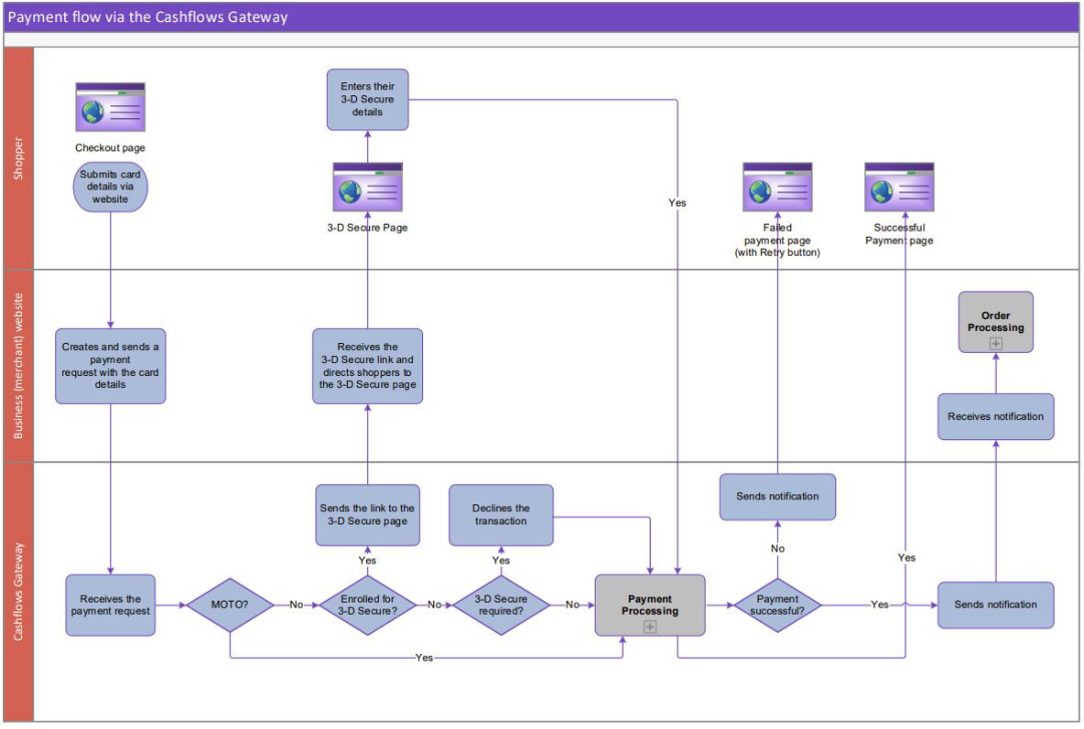Click the 'No' label above Payment successful?

pyautogui.click(x=777, y=549)
